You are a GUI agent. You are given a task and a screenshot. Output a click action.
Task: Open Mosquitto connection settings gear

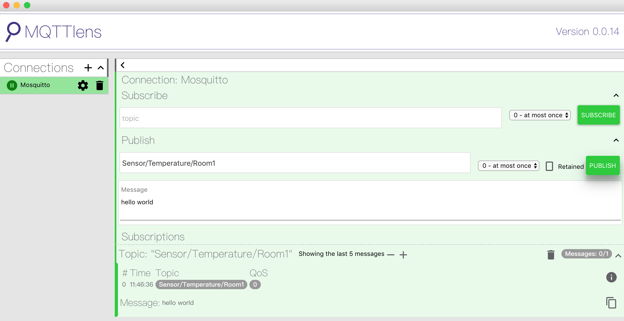tap(83, 85)
